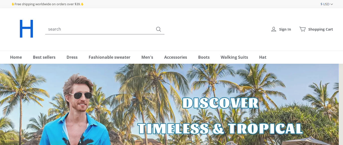The width and height of the screenshot is (343, 145).
Task: Click the Sign In person icon
Action: pyautogui.click(x=274, y=29)
